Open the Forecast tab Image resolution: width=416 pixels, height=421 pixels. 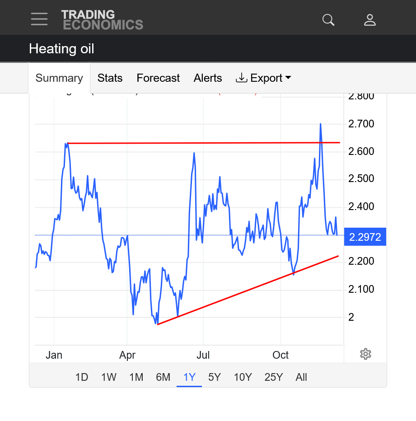[x=158, y=78]
